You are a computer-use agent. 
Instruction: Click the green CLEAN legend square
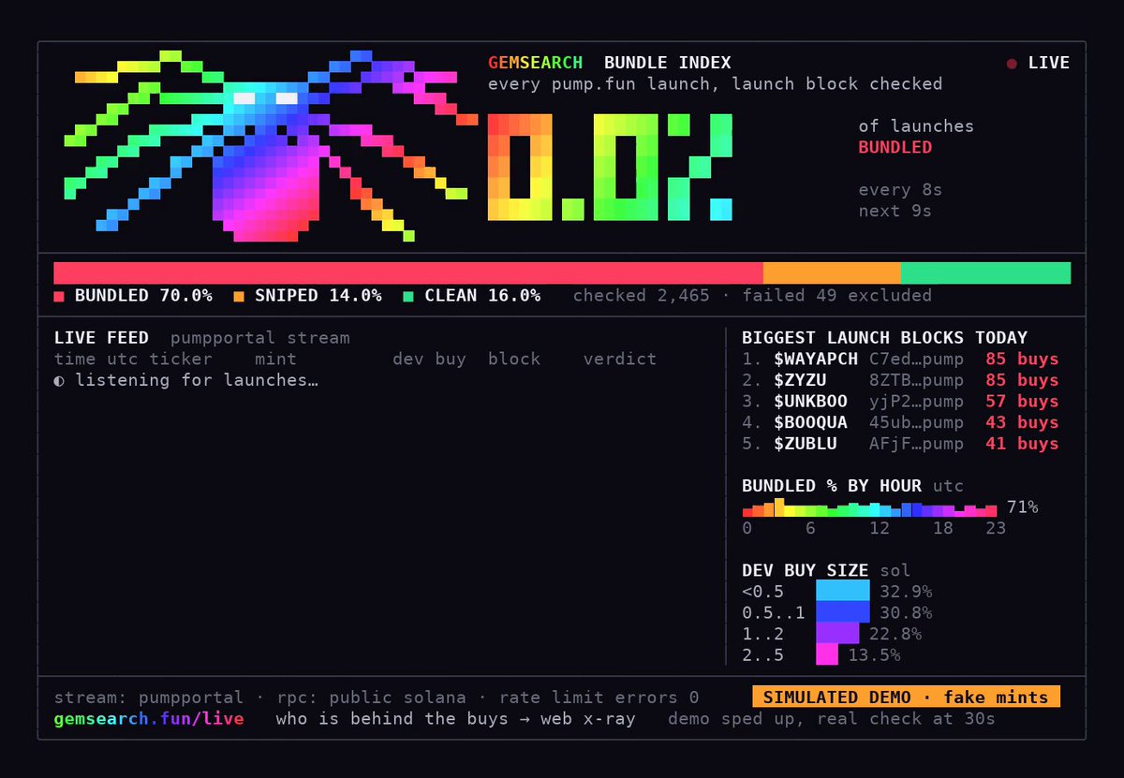408,296
